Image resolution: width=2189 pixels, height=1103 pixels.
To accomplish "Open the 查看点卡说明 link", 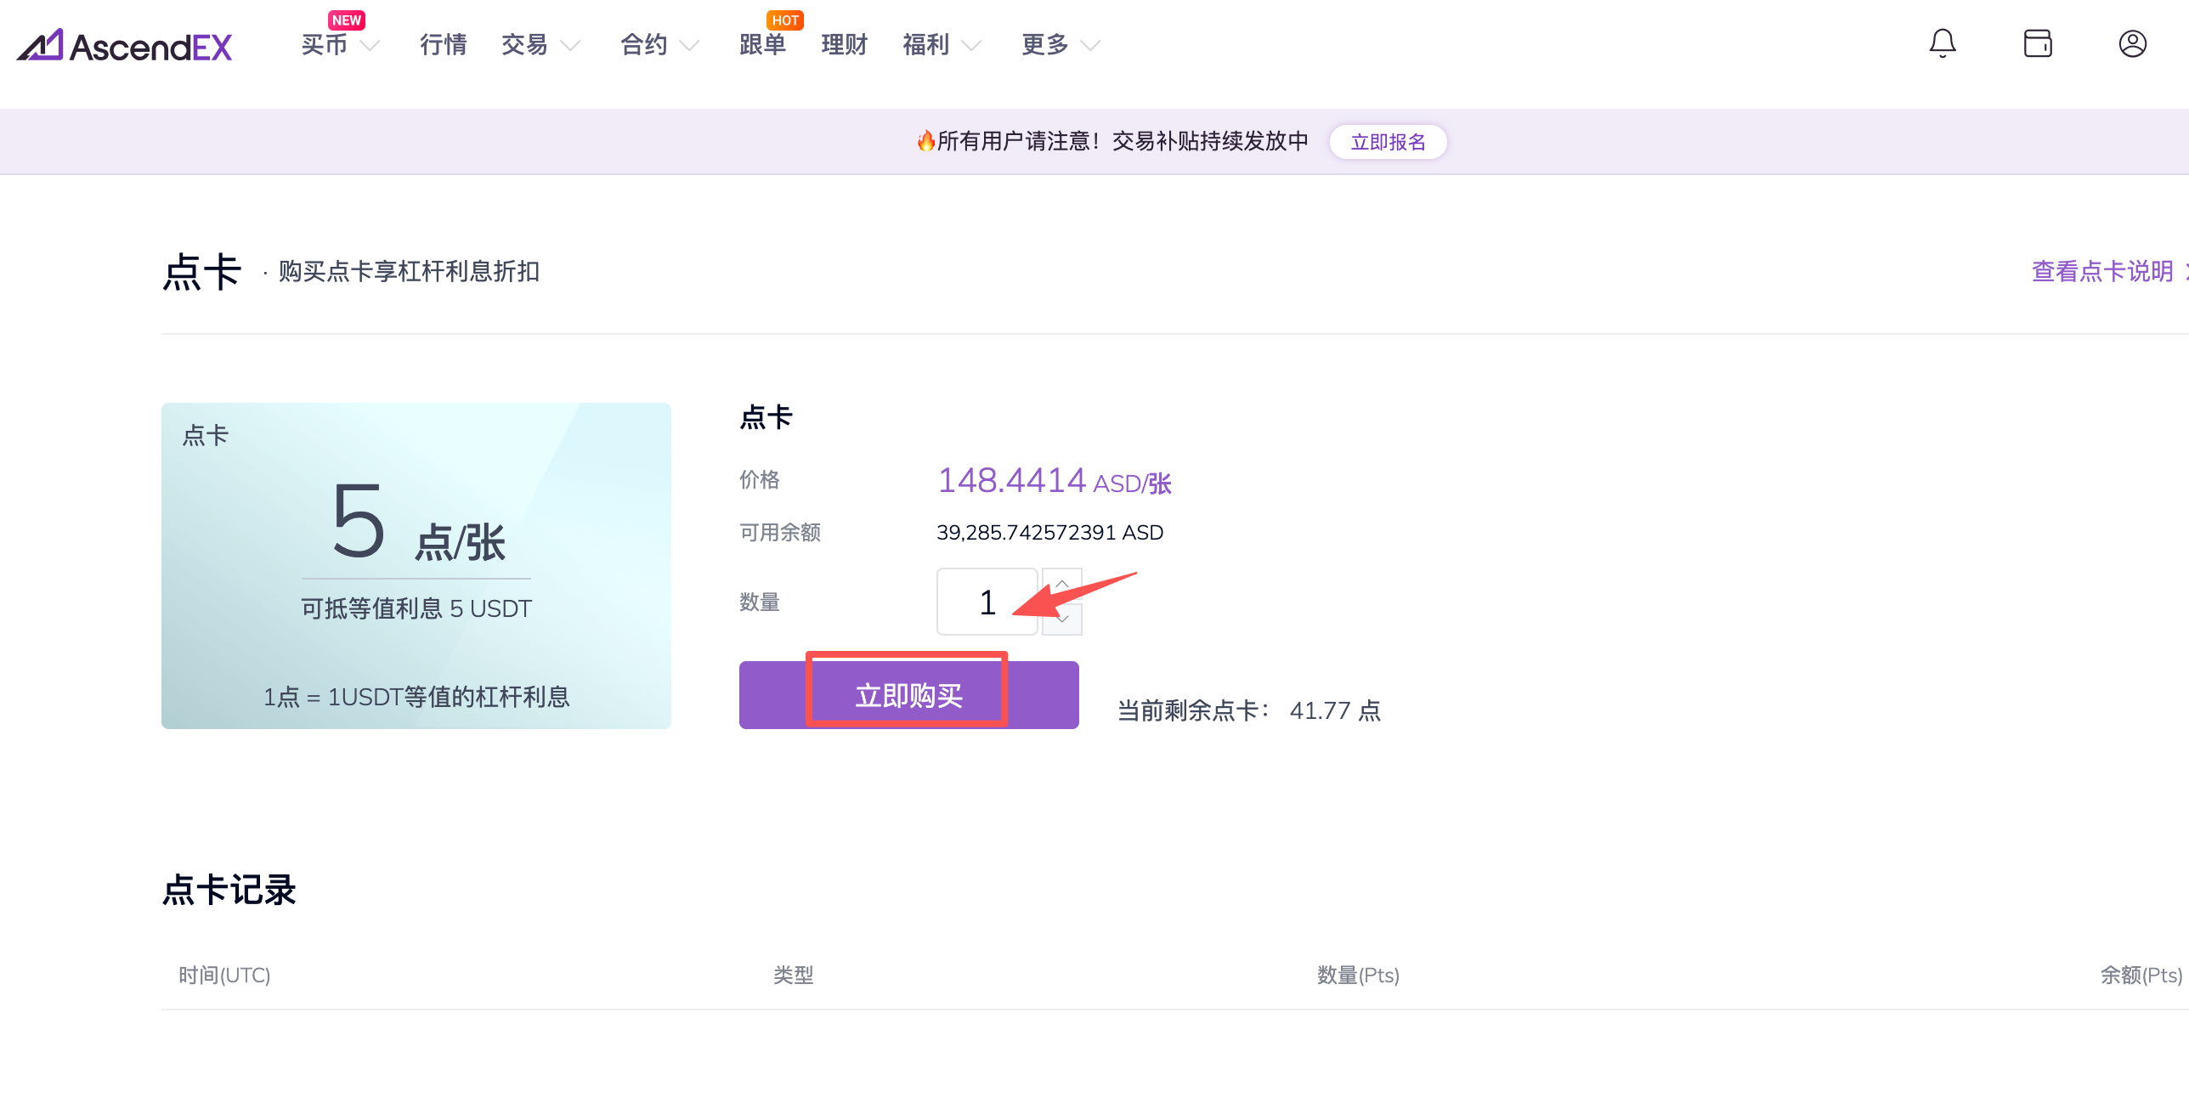I will point(2102,272).
